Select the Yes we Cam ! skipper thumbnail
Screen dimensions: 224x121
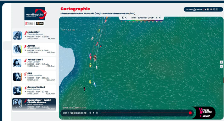click(x=17, y=63)
